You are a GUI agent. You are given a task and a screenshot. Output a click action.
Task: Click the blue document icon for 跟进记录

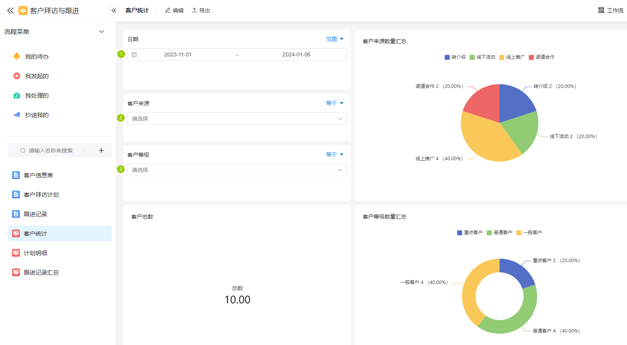16,214
